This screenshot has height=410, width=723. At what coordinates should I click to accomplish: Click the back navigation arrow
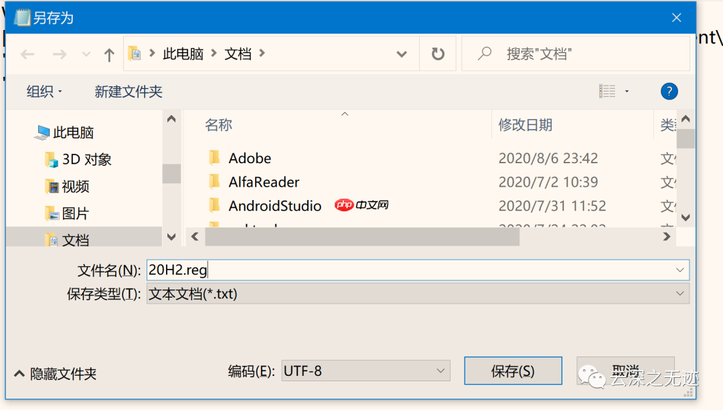click(x=27, y=54)
